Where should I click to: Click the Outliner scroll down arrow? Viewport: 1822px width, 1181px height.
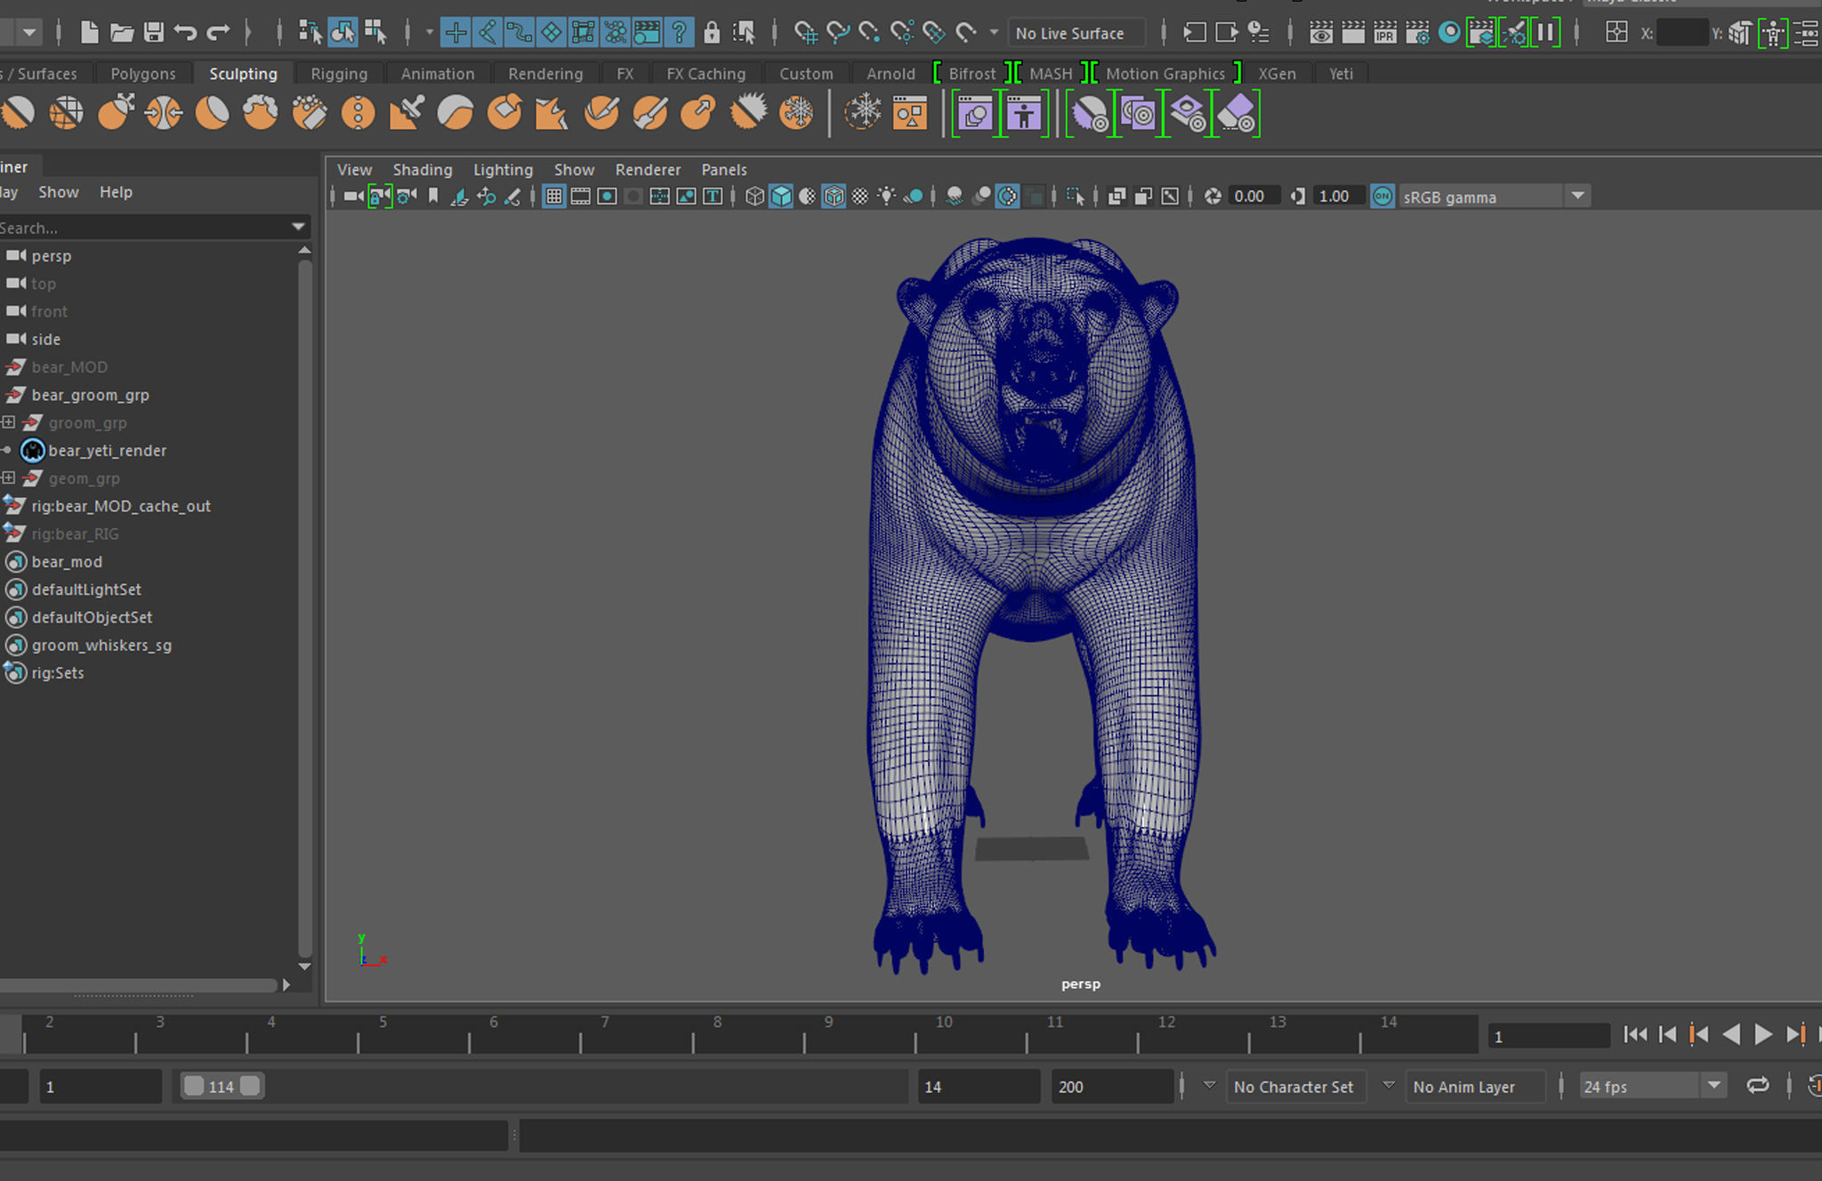304,967
